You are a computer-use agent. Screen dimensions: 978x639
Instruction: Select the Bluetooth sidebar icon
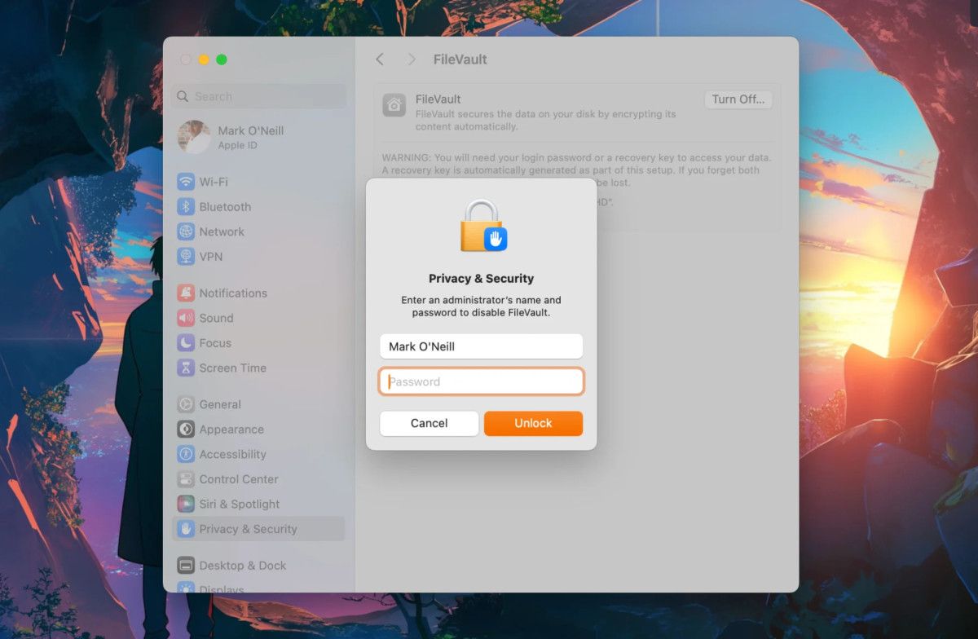click(x=186, y=207)
